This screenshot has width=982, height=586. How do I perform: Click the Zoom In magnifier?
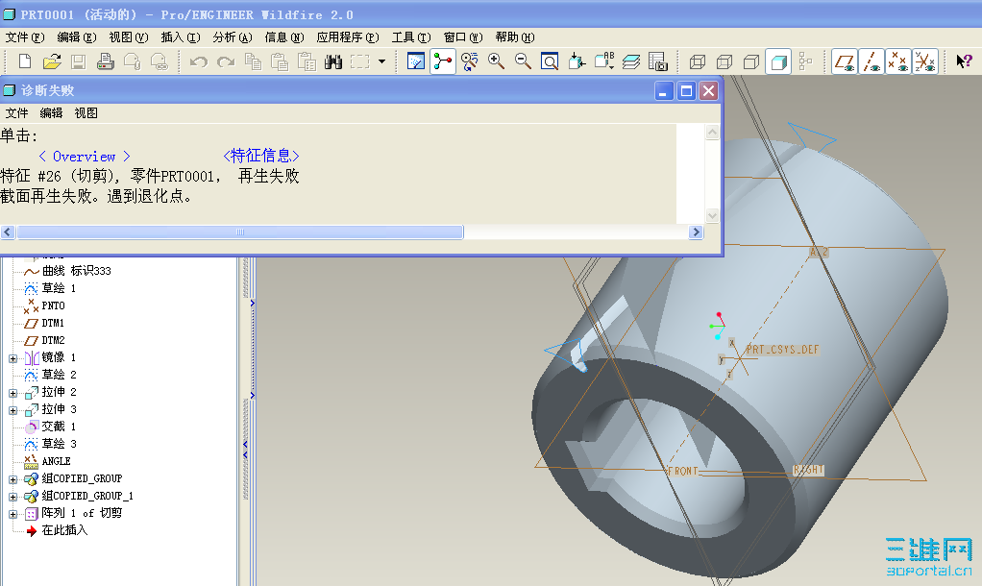coord(496,61)
